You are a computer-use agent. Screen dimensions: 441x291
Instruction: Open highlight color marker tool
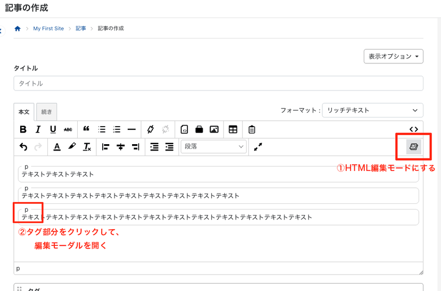[72, 146]
